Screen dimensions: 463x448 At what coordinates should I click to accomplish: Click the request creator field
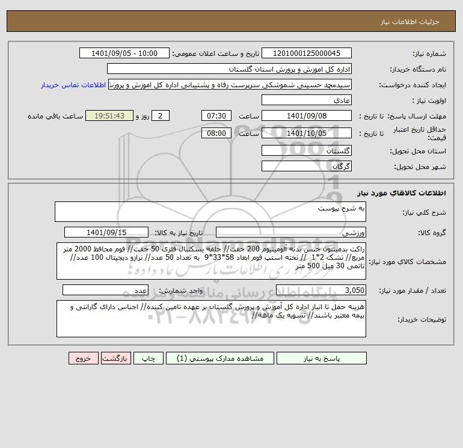pyautogui.click(x=230, y=84)
